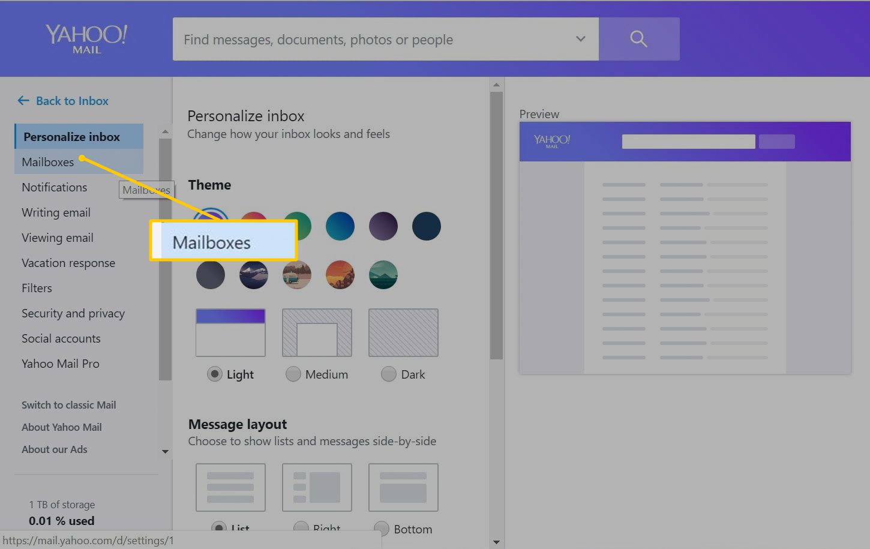Open the Viewing email settings

[x=58, y=238]
